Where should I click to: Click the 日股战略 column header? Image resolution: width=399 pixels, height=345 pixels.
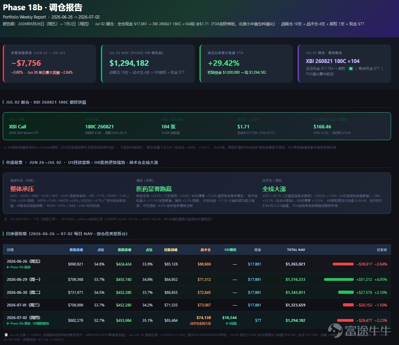(171, 250)
